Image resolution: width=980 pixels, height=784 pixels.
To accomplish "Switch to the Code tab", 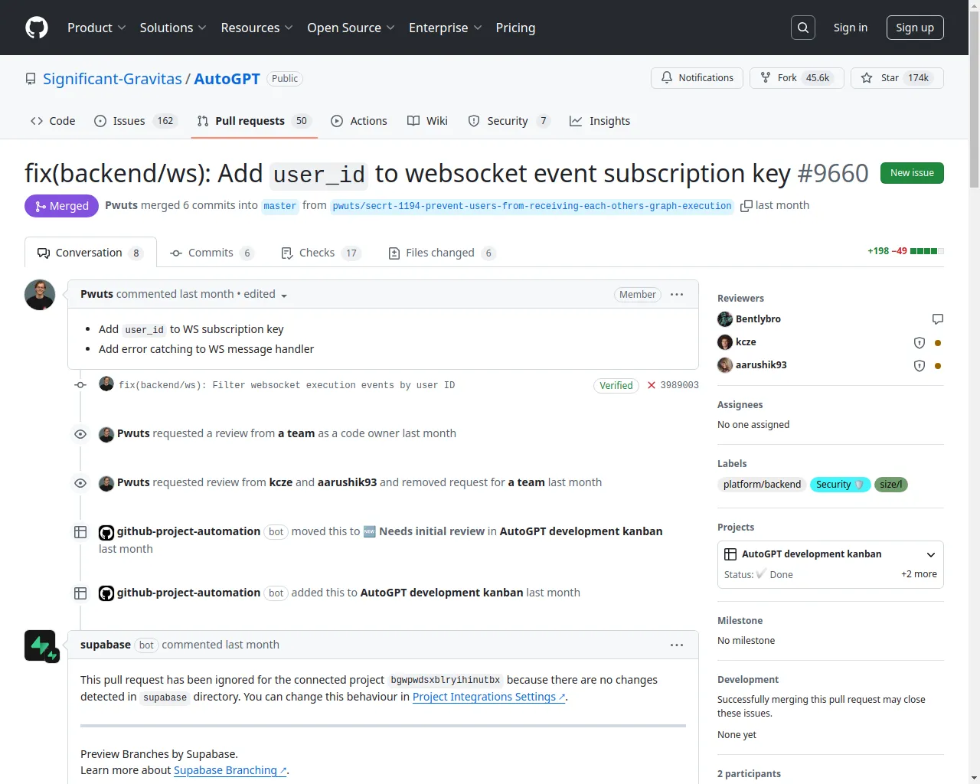I will point(53,121).
